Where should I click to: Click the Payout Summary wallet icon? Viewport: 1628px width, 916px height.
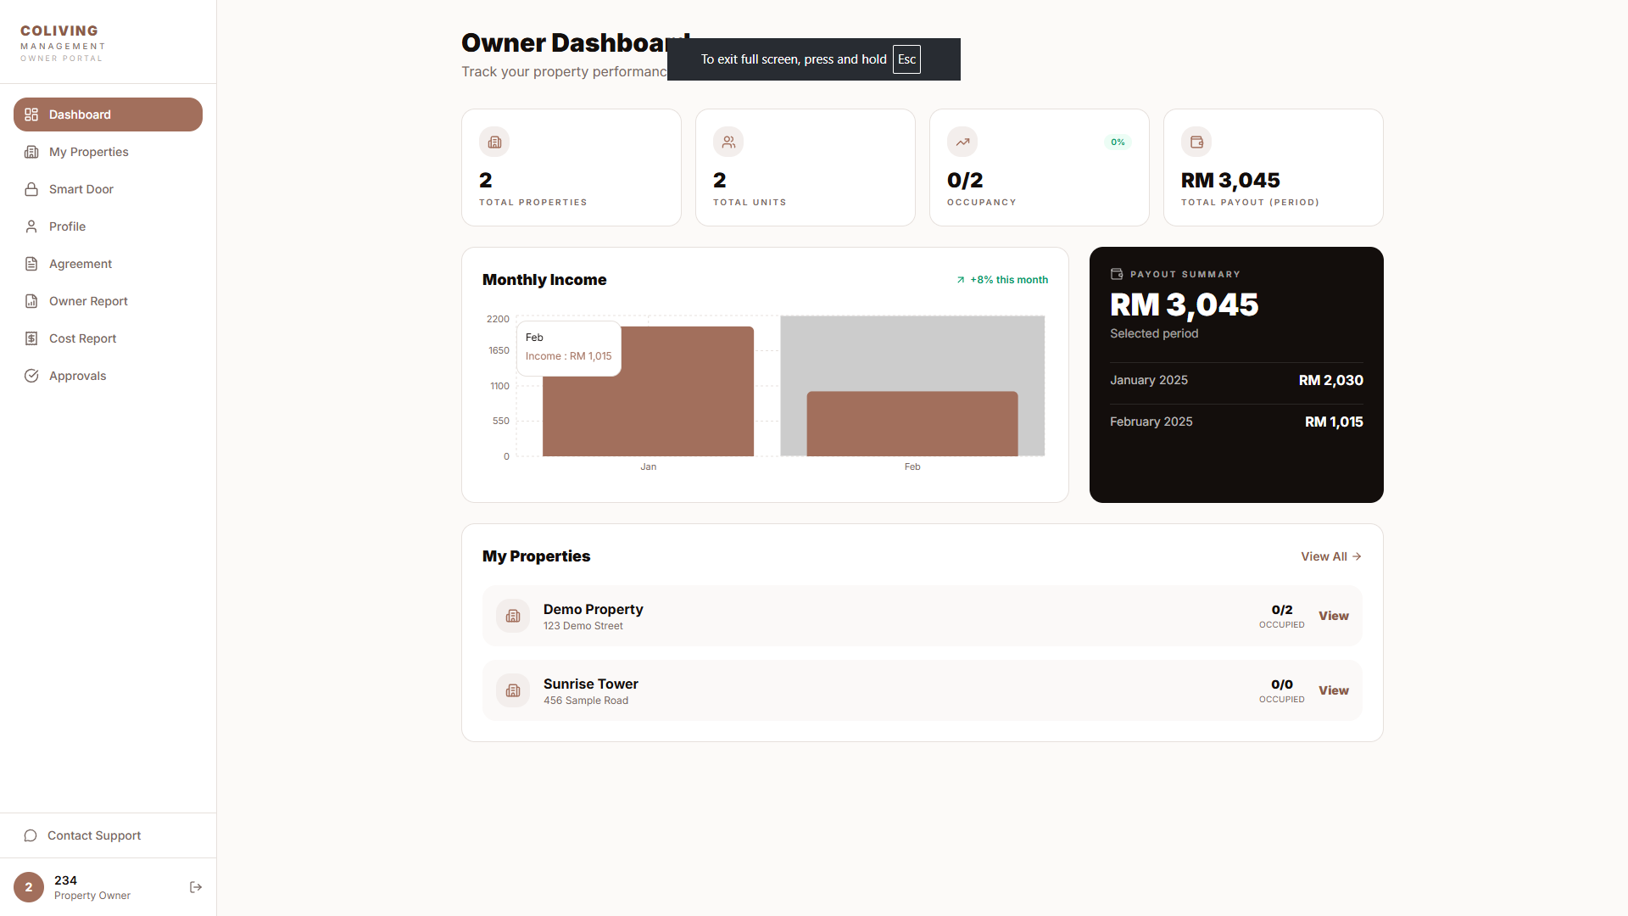[x=1117, y=274]
